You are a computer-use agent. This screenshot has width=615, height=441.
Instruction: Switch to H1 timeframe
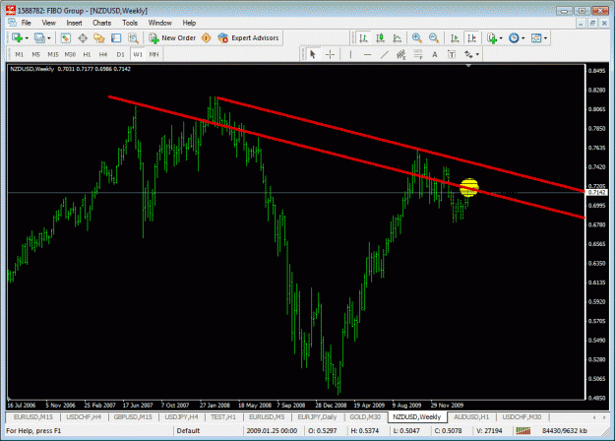pyautogui.click(x=87, y=54)
